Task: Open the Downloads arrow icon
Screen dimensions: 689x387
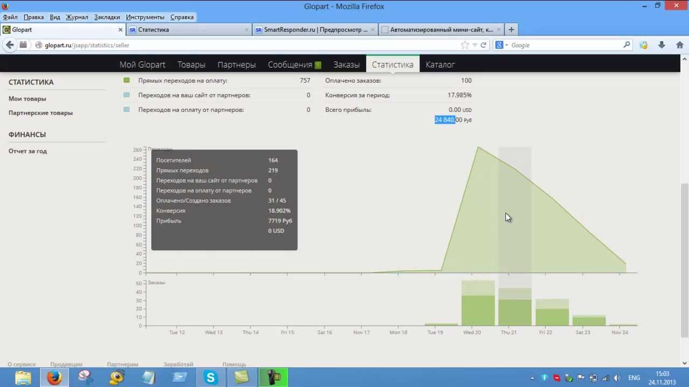Action: click(x=662, y=45)
